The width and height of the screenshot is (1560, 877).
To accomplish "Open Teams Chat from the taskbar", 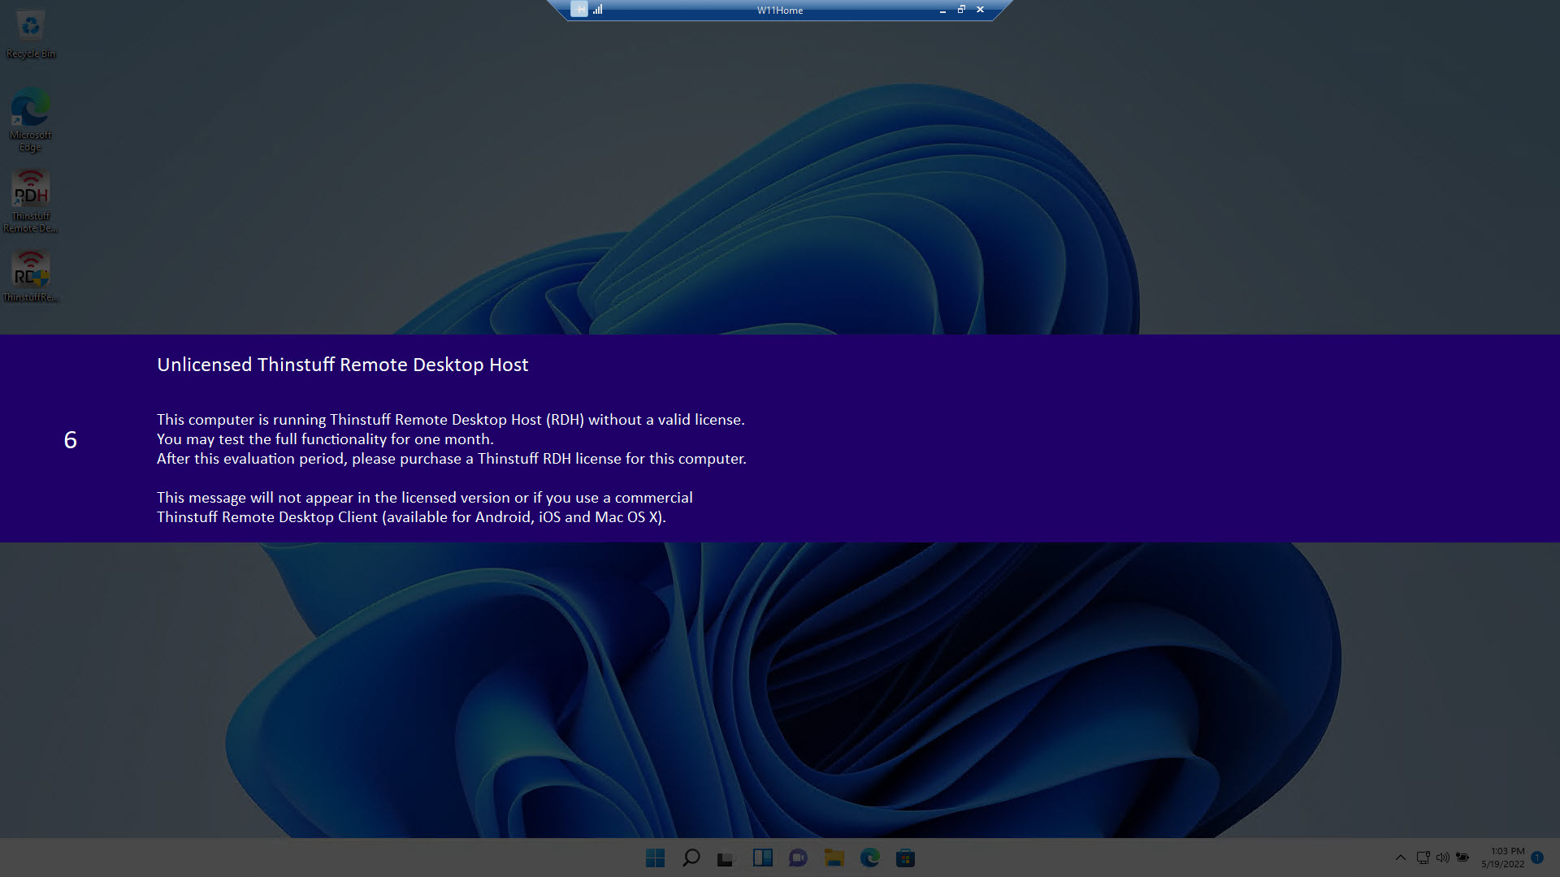I will click(798, 858).
